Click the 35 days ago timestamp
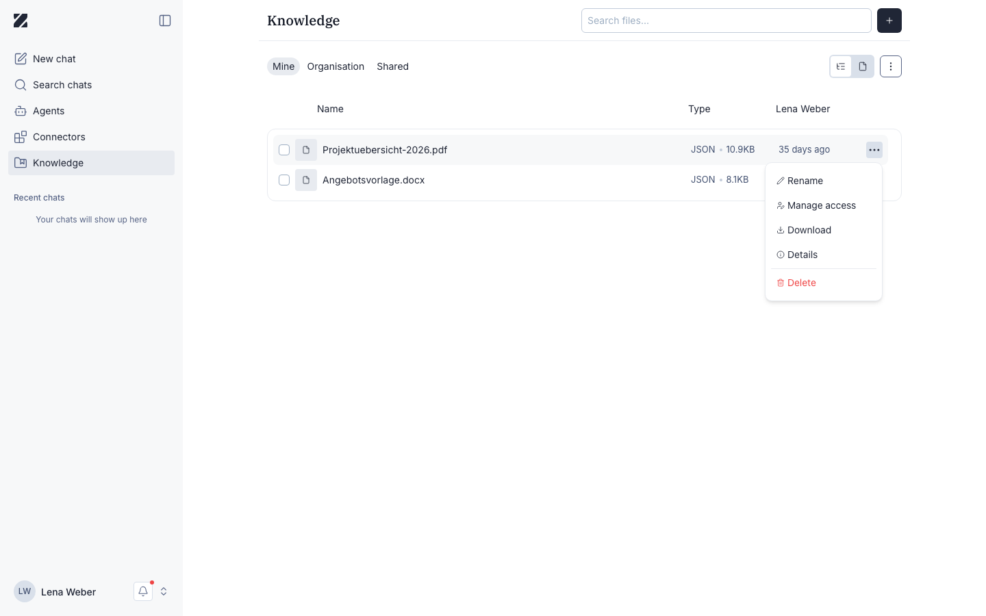This screenshot has width=986, height=616. (804, 149)
